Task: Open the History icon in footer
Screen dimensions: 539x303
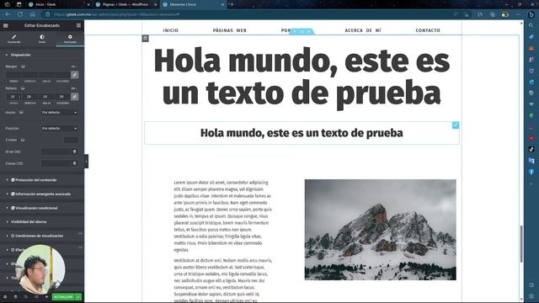Action: pos(26,297)
